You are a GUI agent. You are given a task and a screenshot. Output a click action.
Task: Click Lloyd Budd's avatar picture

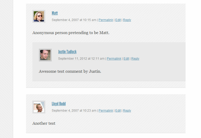[39, 107]
